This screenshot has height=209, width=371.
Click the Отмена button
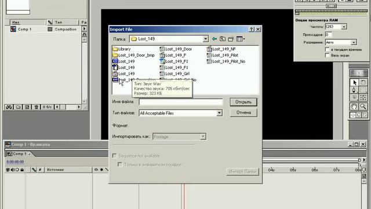pyautogui.click(x=243, y=113)
